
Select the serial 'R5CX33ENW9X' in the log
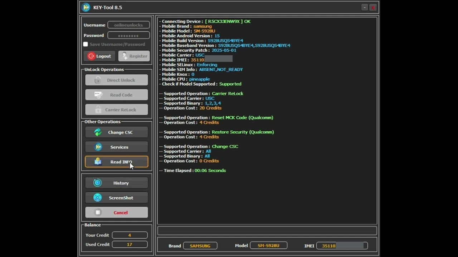(224, 21)
